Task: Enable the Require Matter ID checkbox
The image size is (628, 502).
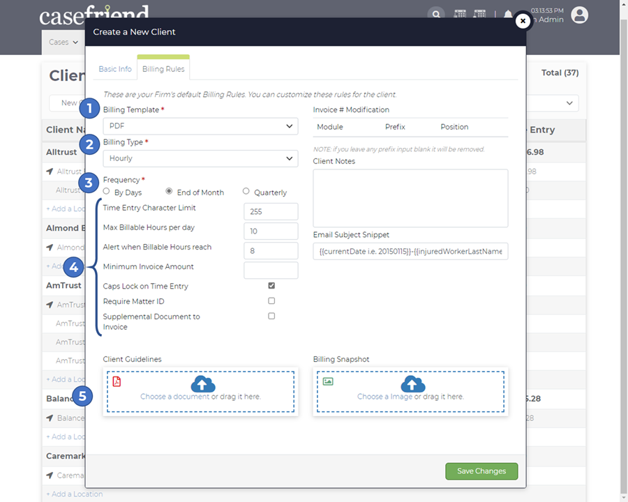Action: point(271,301)
